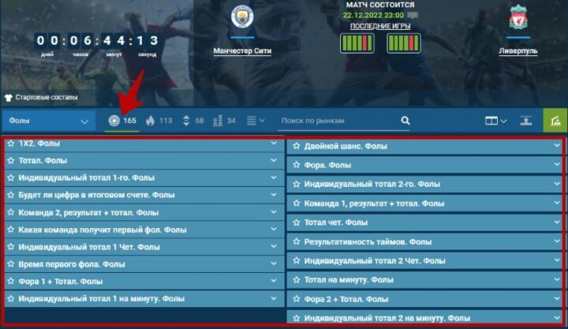Favorite the '1X2. Фолы' market star
The height and width of the screenshot is (329, 568).
point(10,144)
